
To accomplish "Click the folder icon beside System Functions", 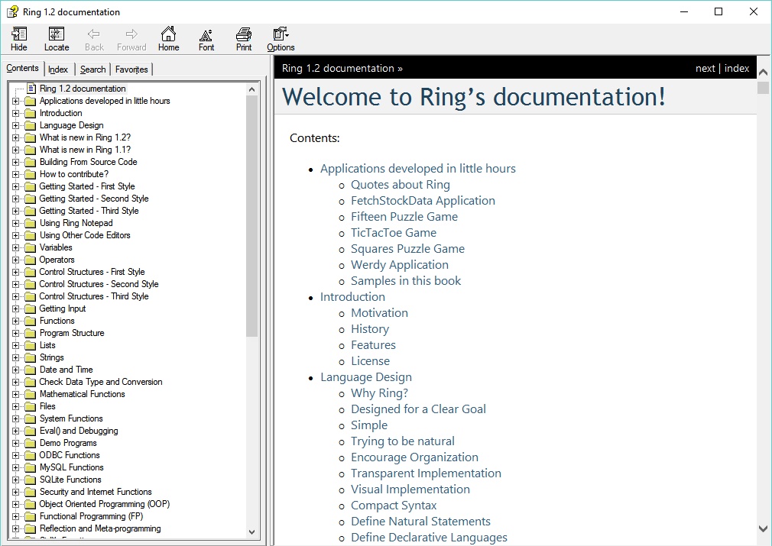I will click(31, 418).
